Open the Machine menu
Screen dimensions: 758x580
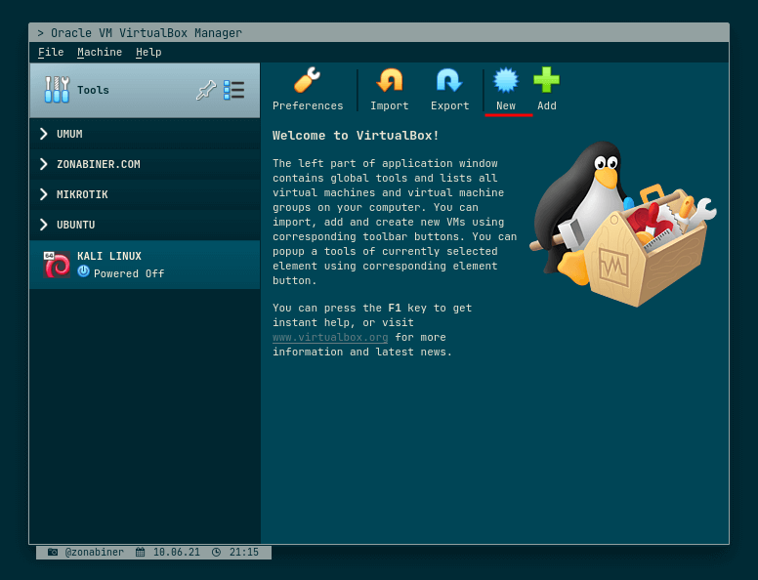tap(100, 52)
